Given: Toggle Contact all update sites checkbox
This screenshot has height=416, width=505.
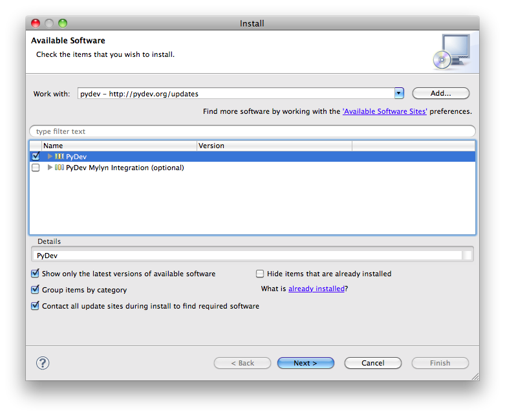Looking at the screenshot, I should coord(35,305).
